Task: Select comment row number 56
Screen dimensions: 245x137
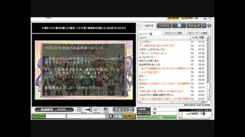Action: point(172,61)
